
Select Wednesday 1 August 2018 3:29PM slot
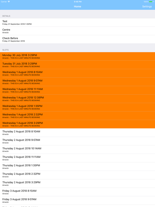click(77, 124)
